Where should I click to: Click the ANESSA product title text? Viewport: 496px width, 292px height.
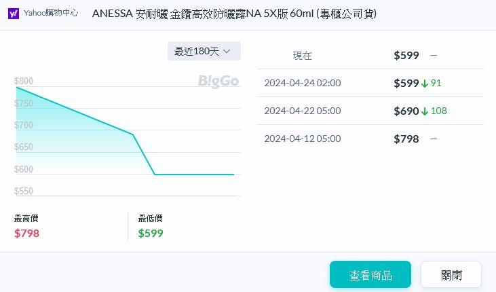234,14
